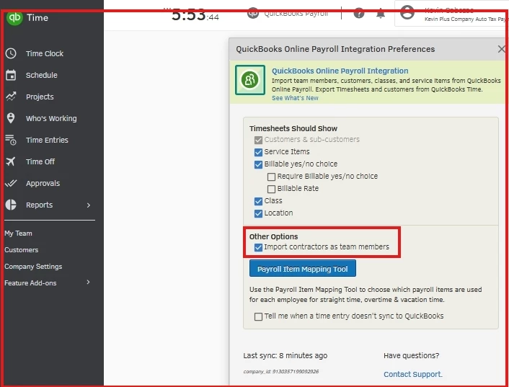Click the Who's Working location pin icon
Screen dimensions: 509x387
pyautogui.click(x=11, y=118)
